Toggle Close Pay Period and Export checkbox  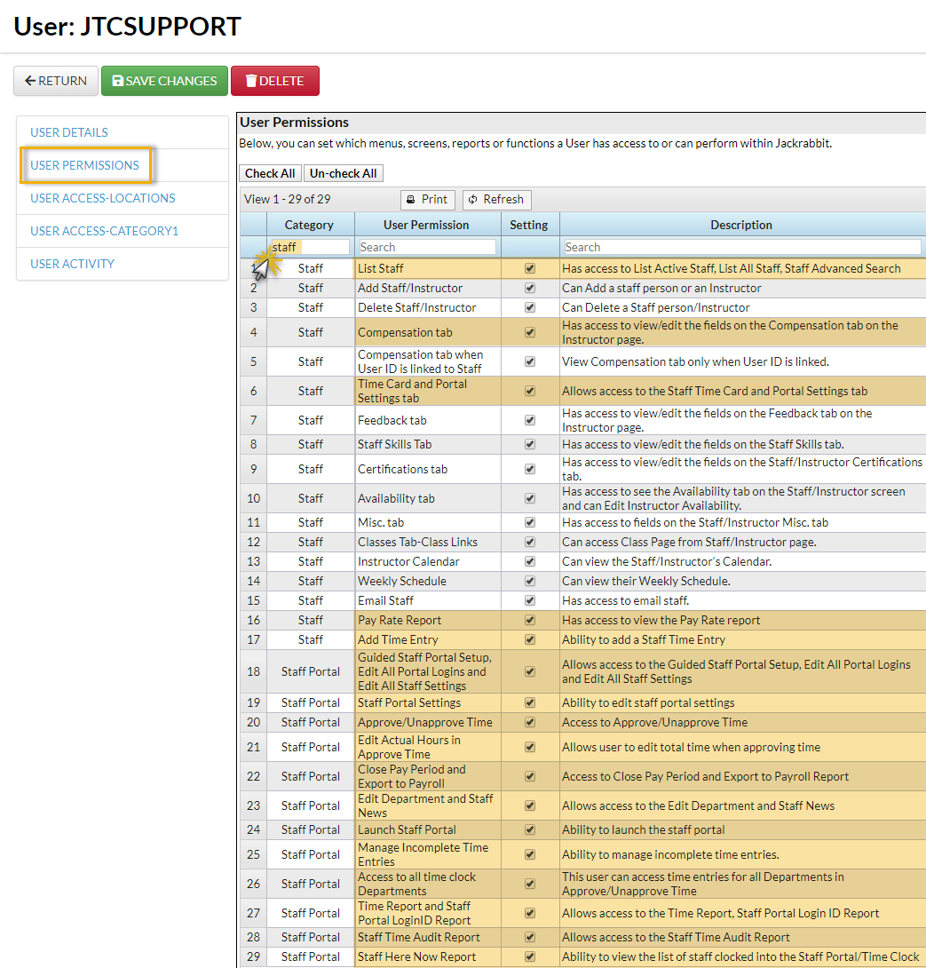coord(530,777)
